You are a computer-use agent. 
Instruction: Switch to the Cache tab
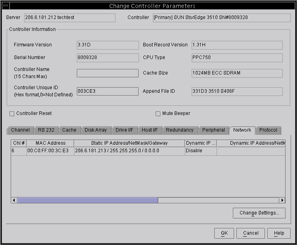(x=69, y=130)
